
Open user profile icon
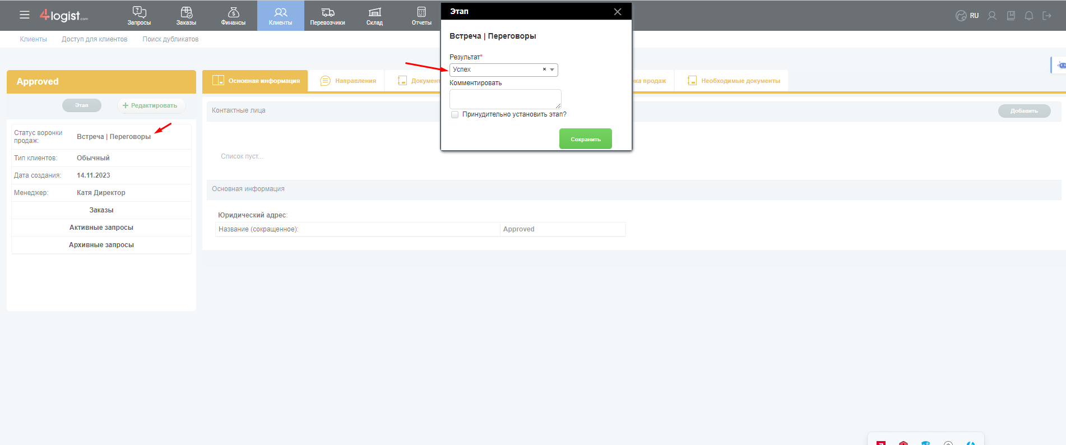(992, 16)
